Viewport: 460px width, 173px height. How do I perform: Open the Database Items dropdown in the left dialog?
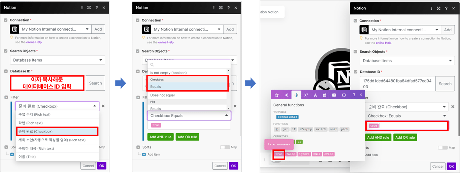tap(58, 60)
